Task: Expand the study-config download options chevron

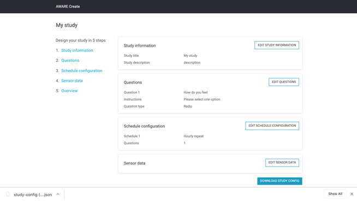Action: tap(58, 194)
